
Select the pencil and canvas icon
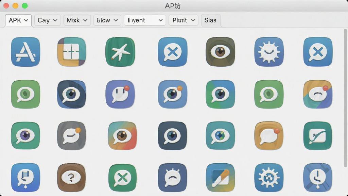click(x=220, y=178)
